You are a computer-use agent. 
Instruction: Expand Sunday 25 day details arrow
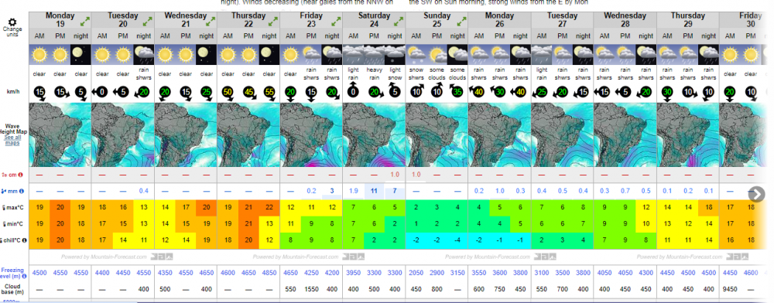click(461, 21)
